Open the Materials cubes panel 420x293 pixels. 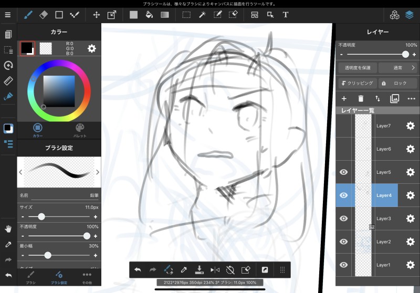tap(394, 15)
